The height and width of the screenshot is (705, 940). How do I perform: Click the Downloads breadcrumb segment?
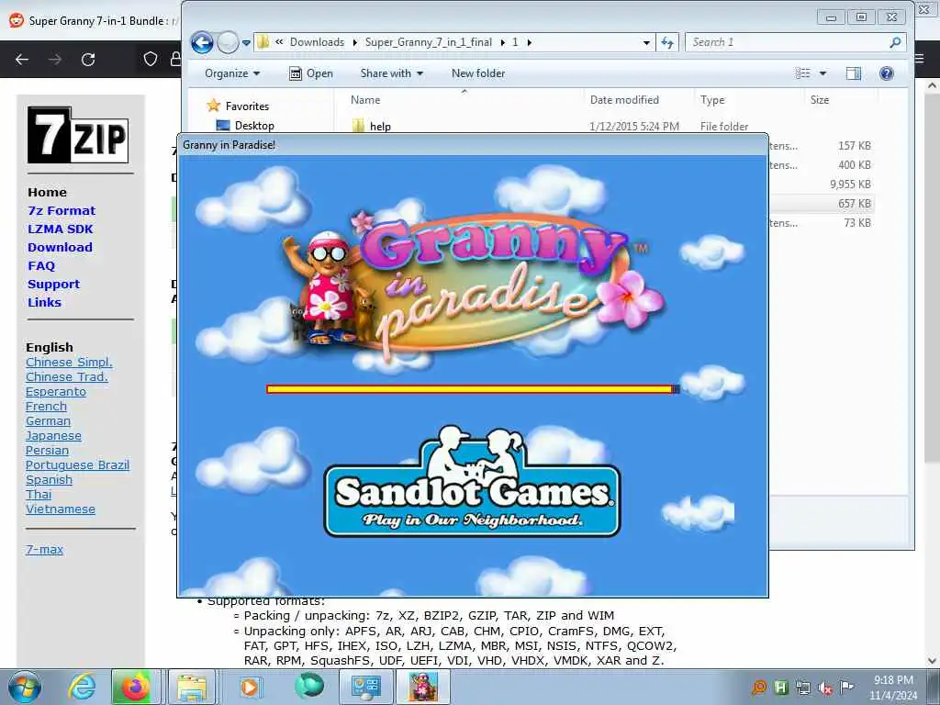coord(317,42)
